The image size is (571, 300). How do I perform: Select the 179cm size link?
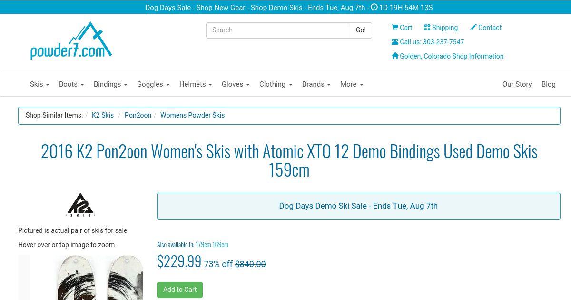pos(203,244)
